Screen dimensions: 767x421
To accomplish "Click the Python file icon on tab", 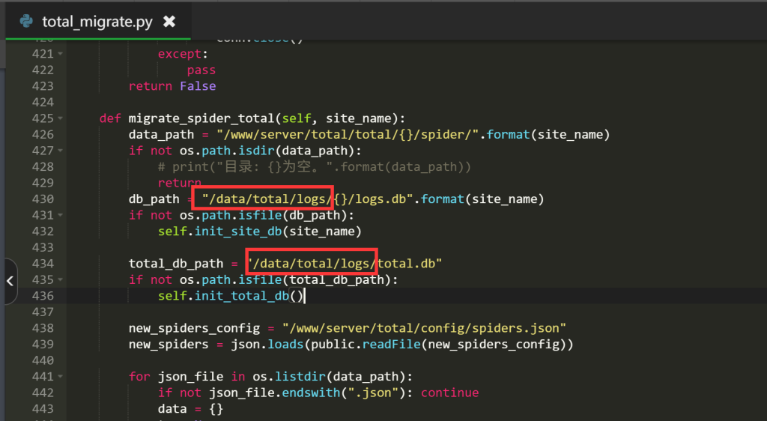I will (26, 21).
